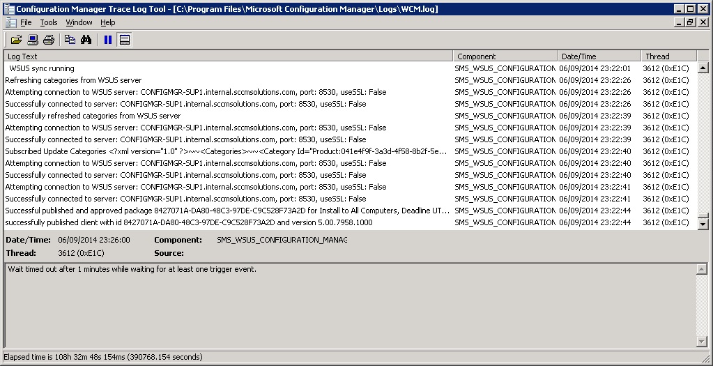This screenshot has height=366, width=713.
Task: Open the Help menu
Action: point(108,22)
